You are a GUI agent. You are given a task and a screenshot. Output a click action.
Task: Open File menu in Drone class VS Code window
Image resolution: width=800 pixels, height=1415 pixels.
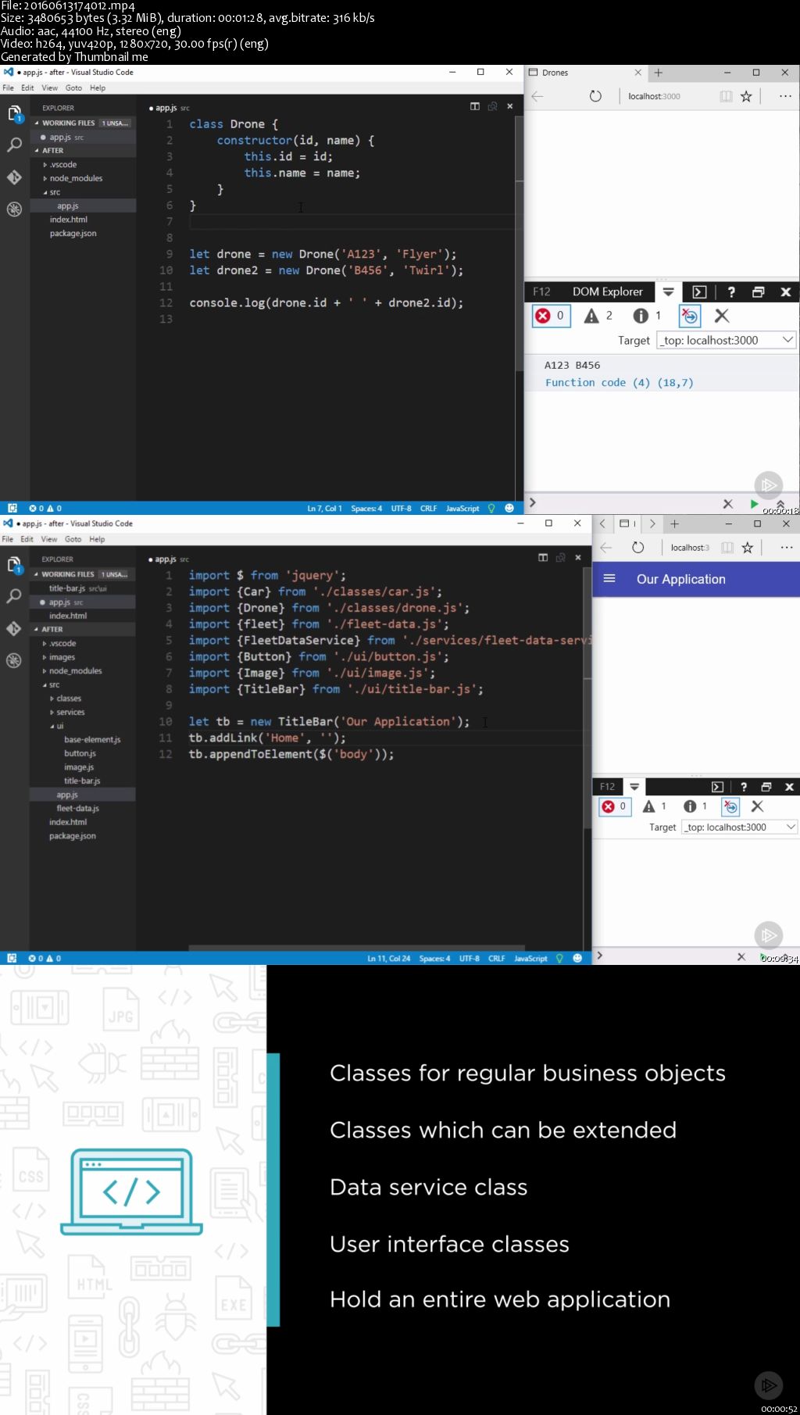[8, 88]
